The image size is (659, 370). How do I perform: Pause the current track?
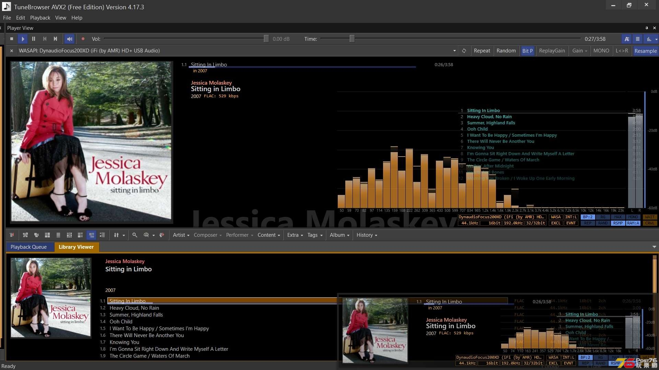(x=34, y=39)
